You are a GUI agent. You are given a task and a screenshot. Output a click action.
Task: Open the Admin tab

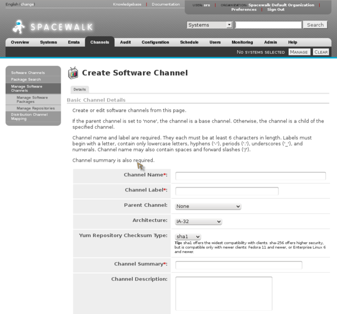click(271, 42)
